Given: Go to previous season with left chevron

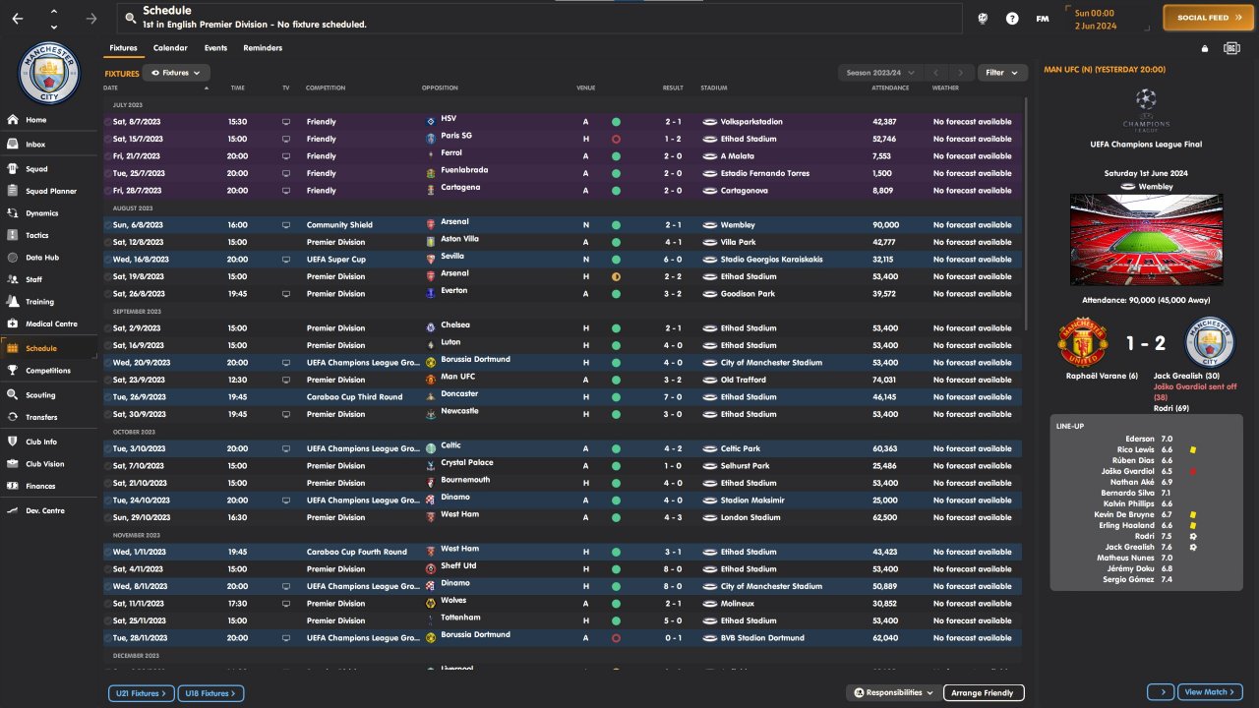Looking at the screenshot, I should pos(937,73).
